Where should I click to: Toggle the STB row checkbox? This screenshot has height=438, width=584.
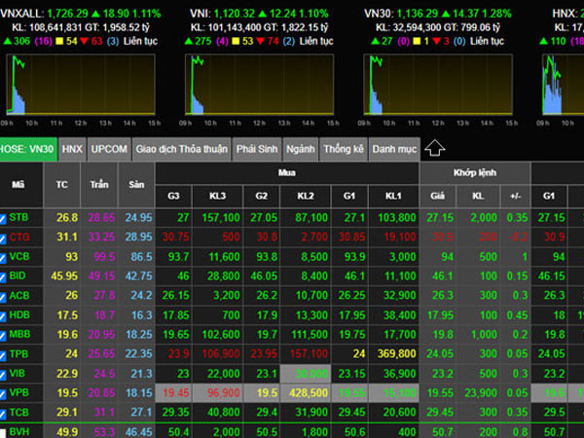2,219
